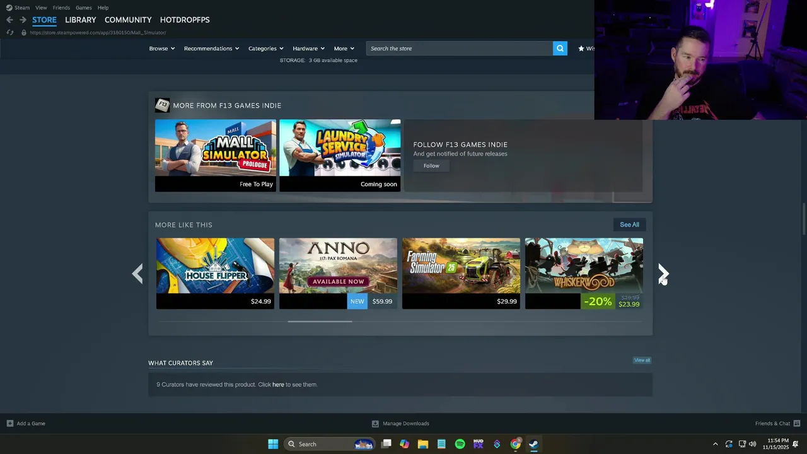Image resolution: width=807 pixels, height=454 pixels.
Task: Click the page vertical scrollbar thumb
Action: click(804, 219)
